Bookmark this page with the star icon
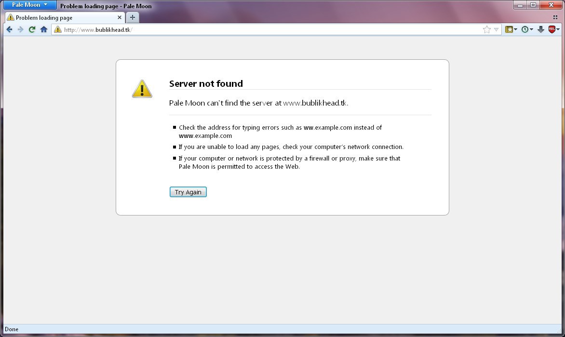 click(x=487, y=29)
